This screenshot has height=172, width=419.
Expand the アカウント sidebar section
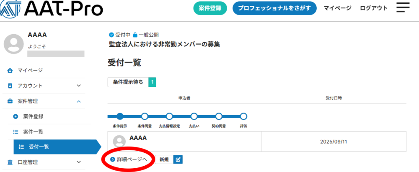coord(79,86)
